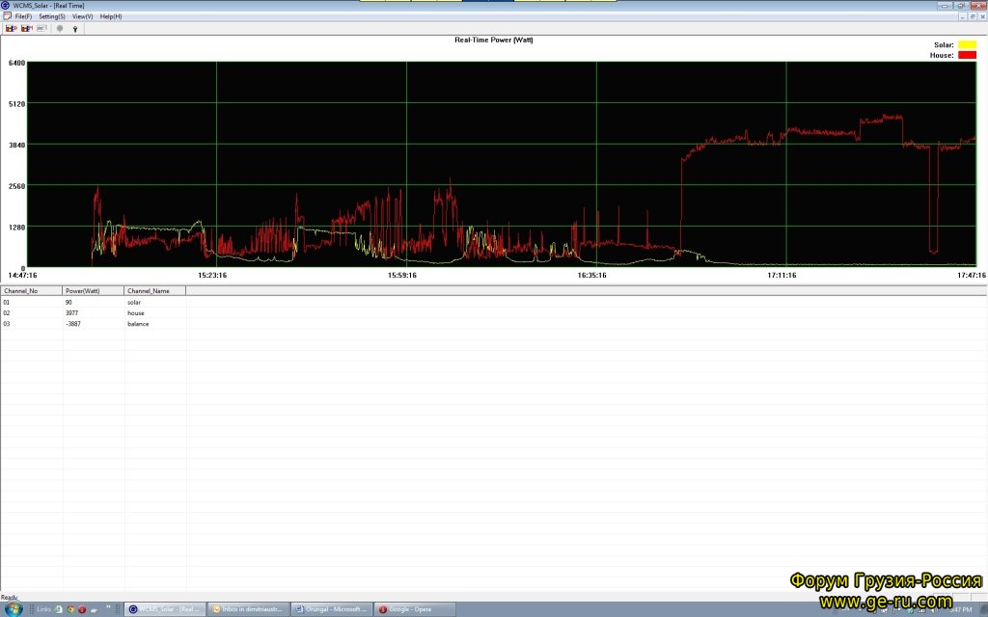Screen dimensions: 988x617
Task: Click the daily chart toolbar icon marked D
Action: pyautogui.click(x=12, y=28)
